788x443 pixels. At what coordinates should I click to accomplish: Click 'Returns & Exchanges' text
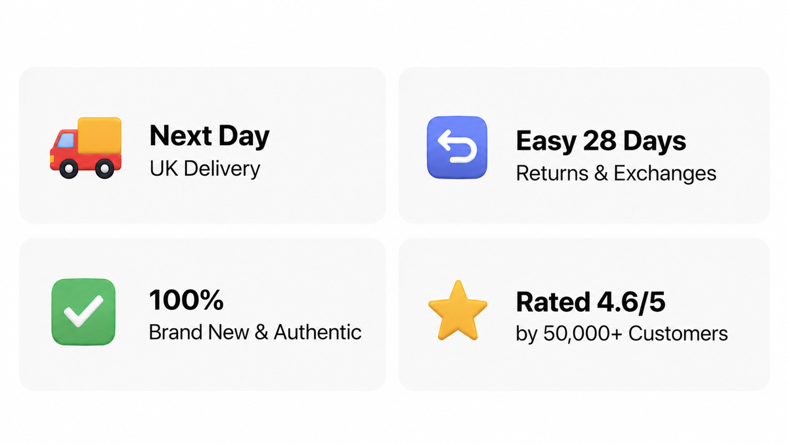[x=616, y=173]
